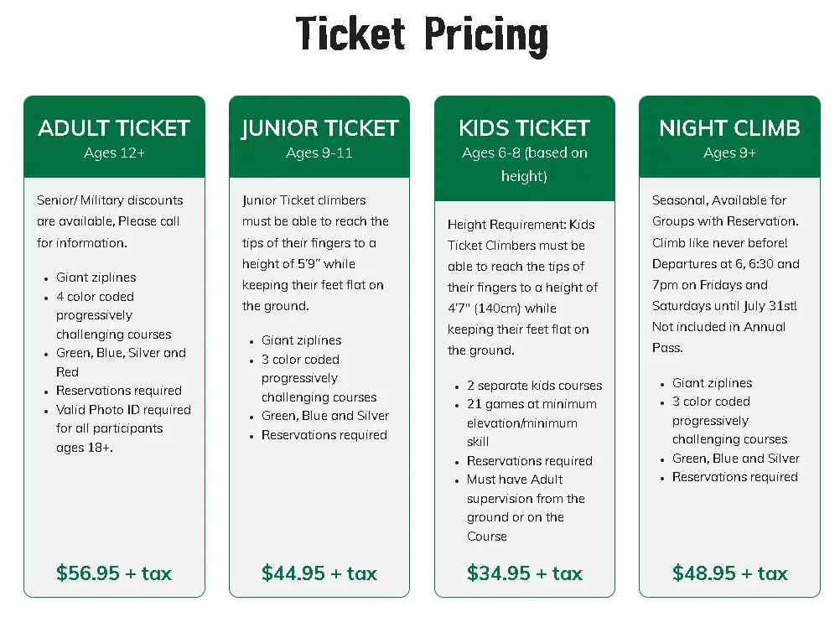840x617 pixels.
Task: Click the Height Requirement paragraph in Kids card
Action: click(x=522, y=287)
